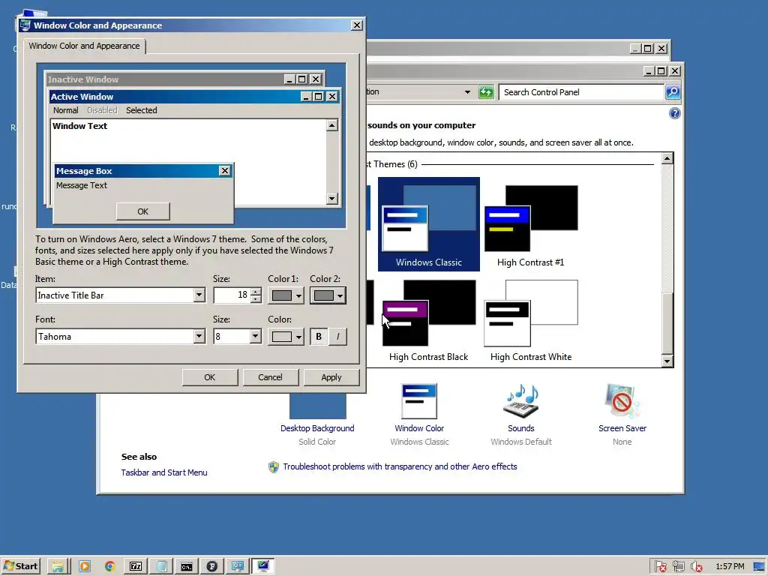Switch to the Control Panel taskbar button
768x576 pixels.
pos(238,566)
